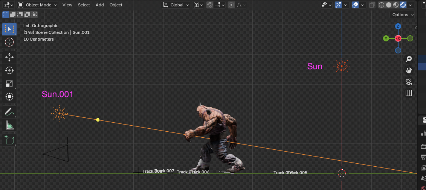Toggle X-ray view mode

(372, 5)
